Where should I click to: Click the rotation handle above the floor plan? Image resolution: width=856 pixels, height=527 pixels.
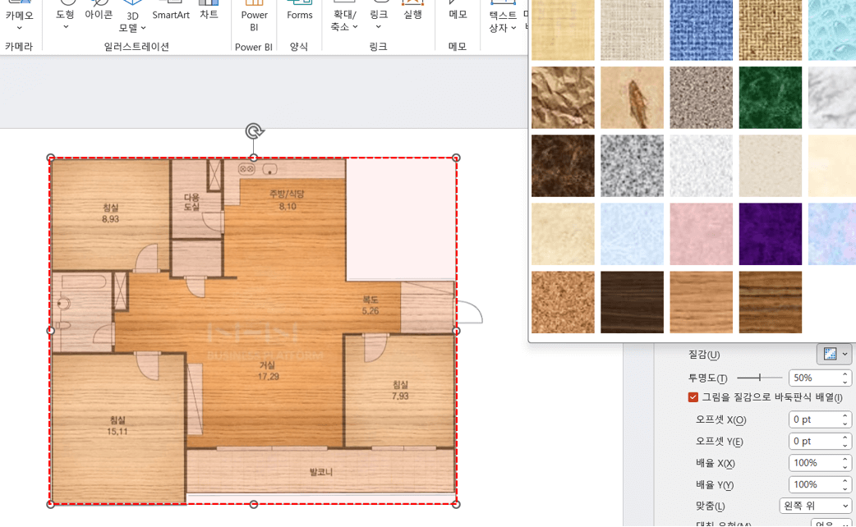[254, 131]
